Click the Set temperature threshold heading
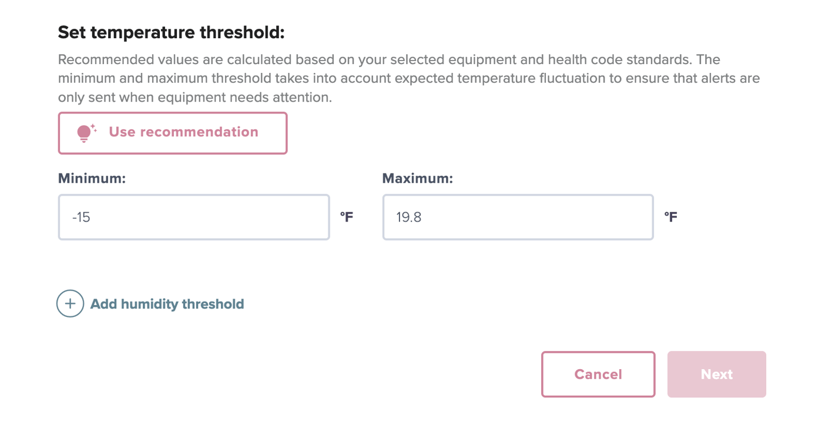This screenshot has height=425, width=832. click(x=171, y=32)
